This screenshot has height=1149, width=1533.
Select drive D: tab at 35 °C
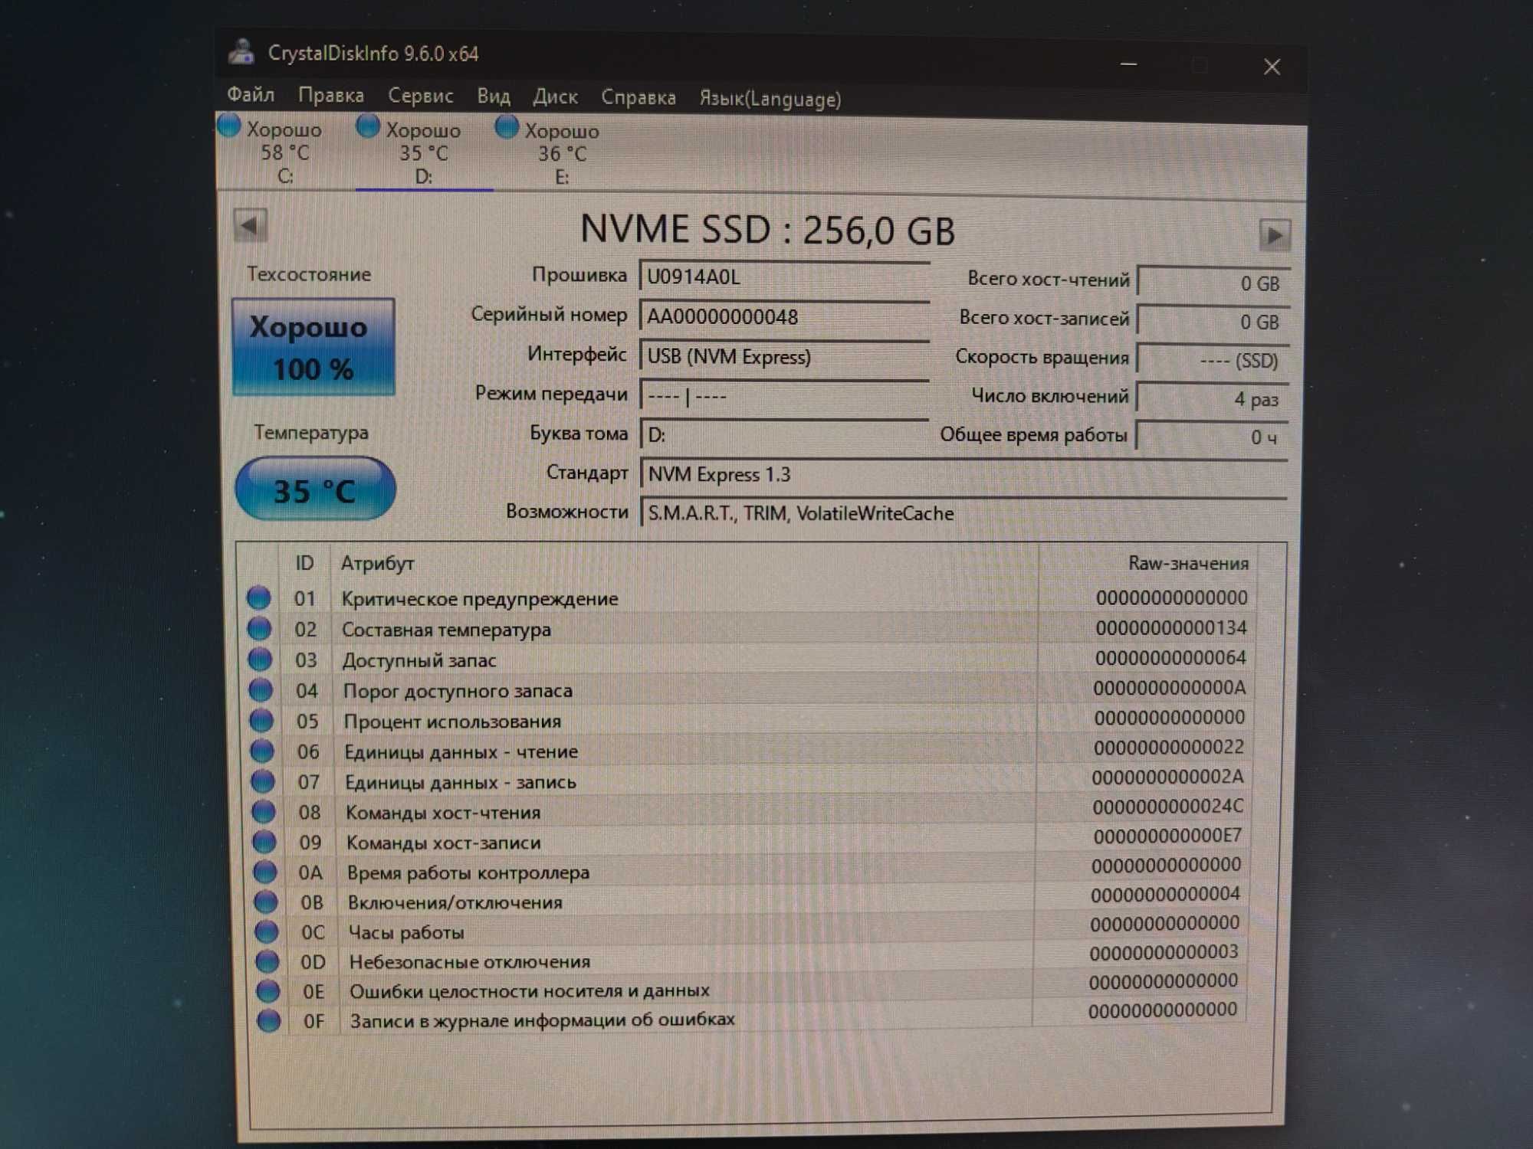423,153
